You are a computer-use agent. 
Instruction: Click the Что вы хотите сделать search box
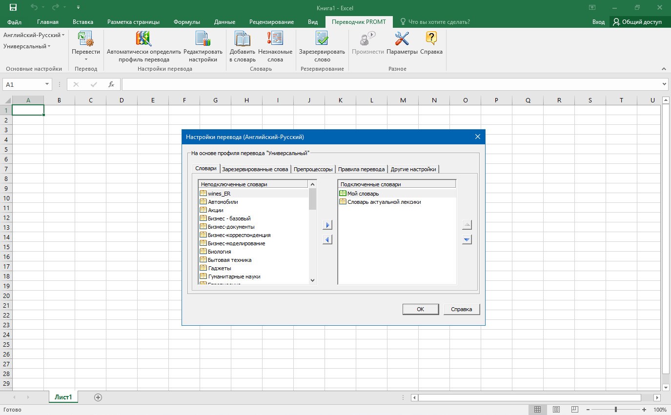pyautogui.click(x=435, y=22)
